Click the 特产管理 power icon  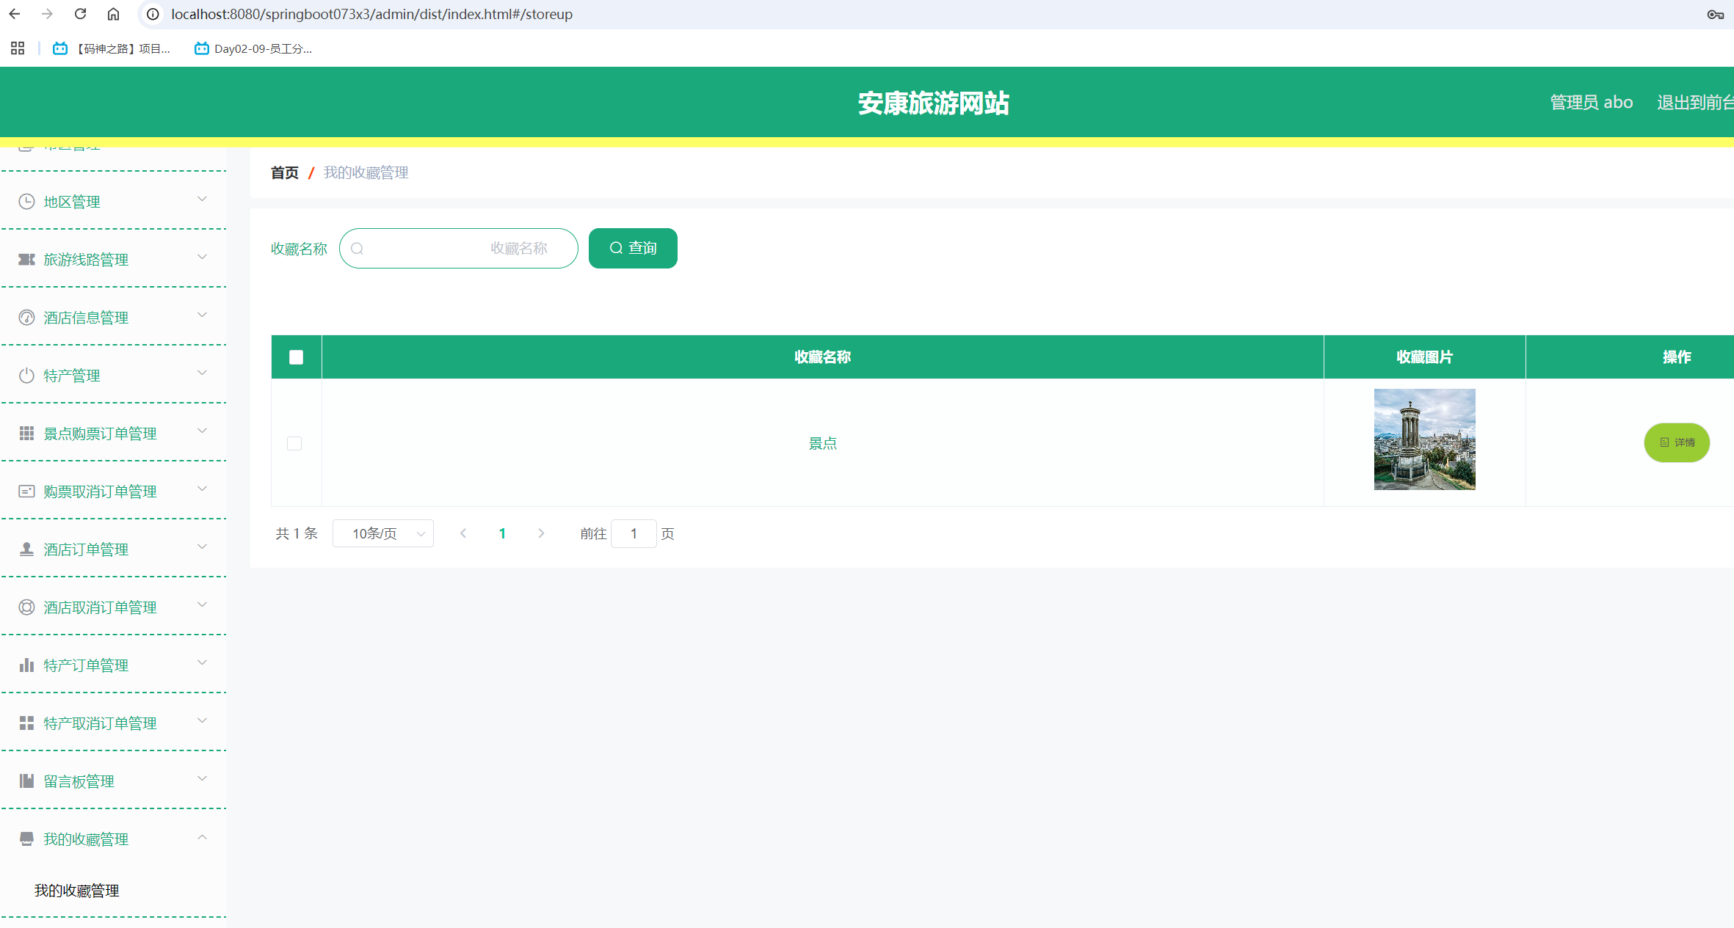(x=26, y=375)
